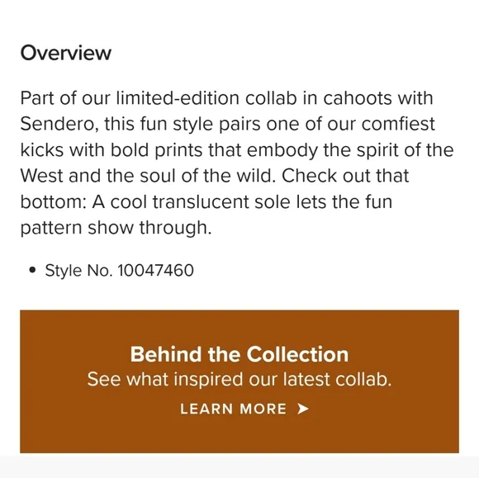Click the 'comfiest' word in the description

coord(398,125)
